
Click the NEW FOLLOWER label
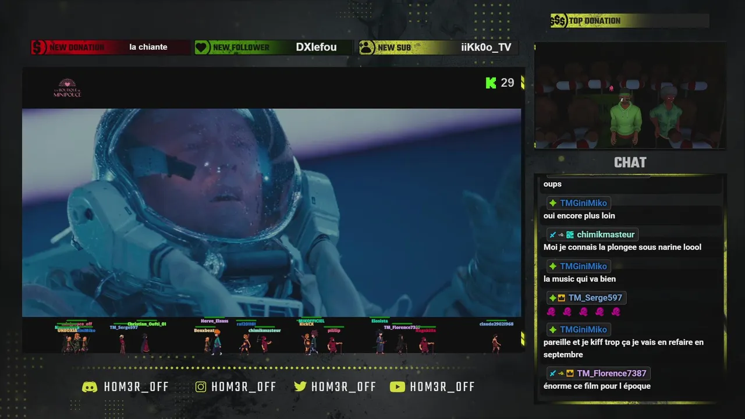coord(241,48)
